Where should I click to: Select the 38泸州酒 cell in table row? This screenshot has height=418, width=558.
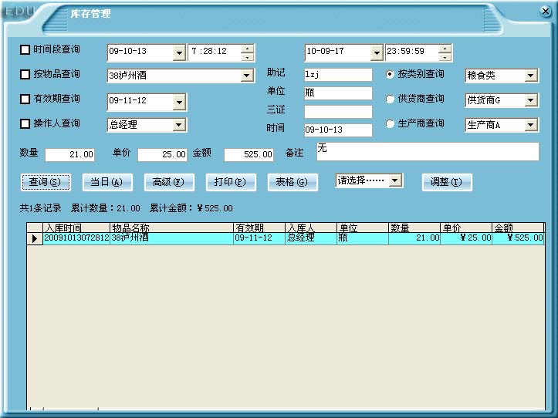click(x=171, y=238)
